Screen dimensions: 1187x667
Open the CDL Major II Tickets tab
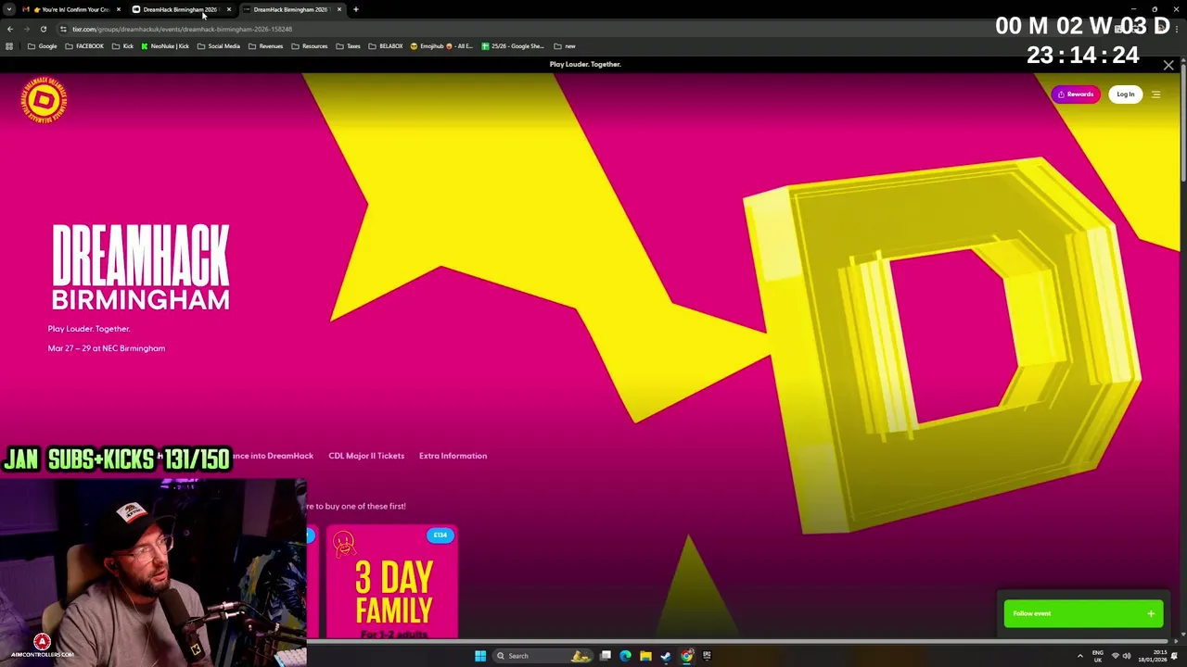pyautogui.click(x=366, y=456)
